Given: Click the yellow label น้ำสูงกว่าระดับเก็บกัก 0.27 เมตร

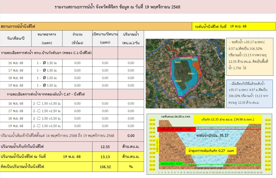Looking at the screenshot, I should [x=211, y=151].
